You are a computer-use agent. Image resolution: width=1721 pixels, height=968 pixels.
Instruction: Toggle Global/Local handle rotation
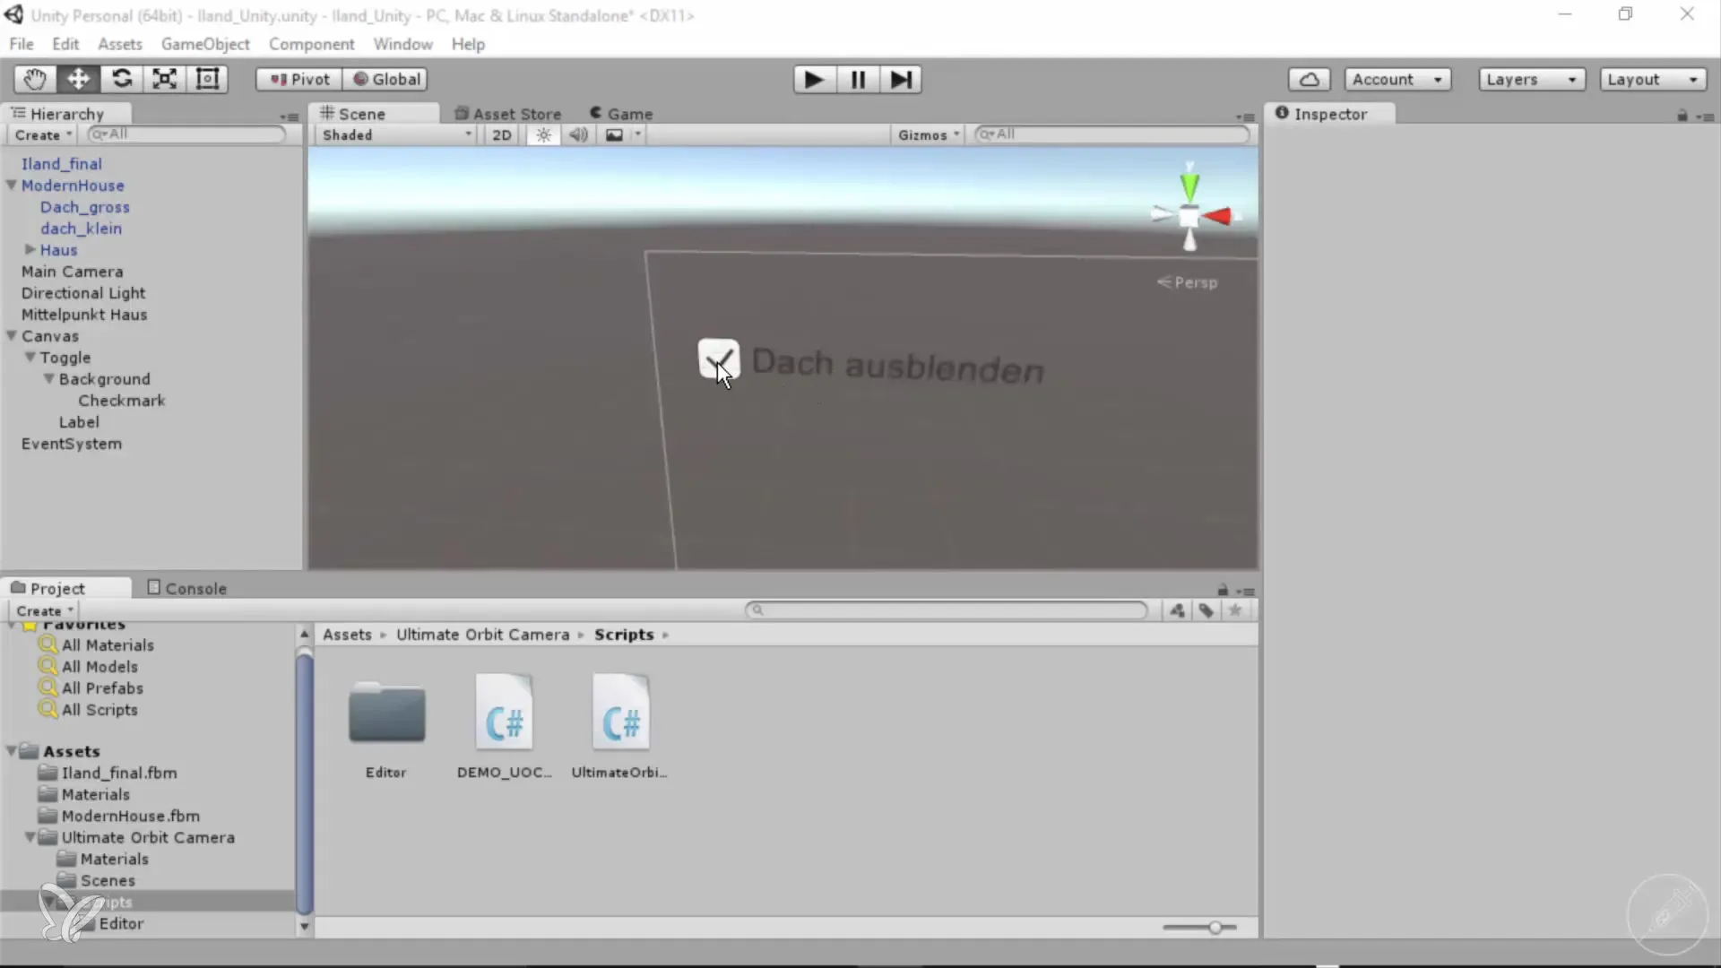coord(385,79)
